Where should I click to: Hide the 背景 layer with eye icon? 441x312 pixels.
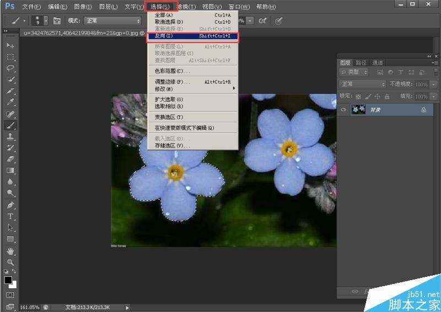coord(343,110)
